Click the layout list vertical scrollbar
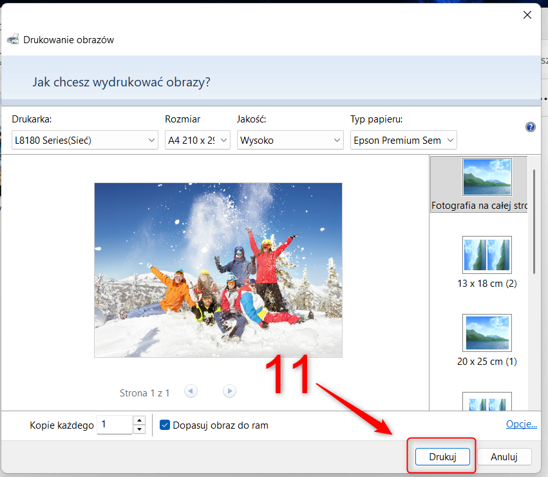Viewport: 548px width, 477px height. point(534,219)
